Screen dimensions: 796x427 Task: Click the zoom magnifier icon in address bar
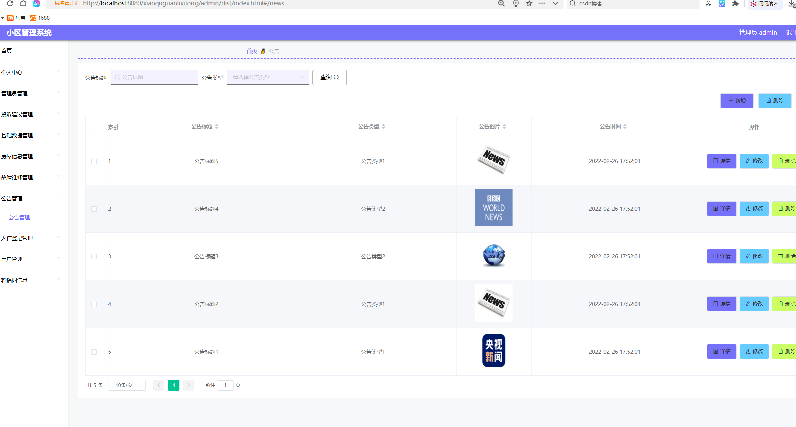click(x=501, y=3)
